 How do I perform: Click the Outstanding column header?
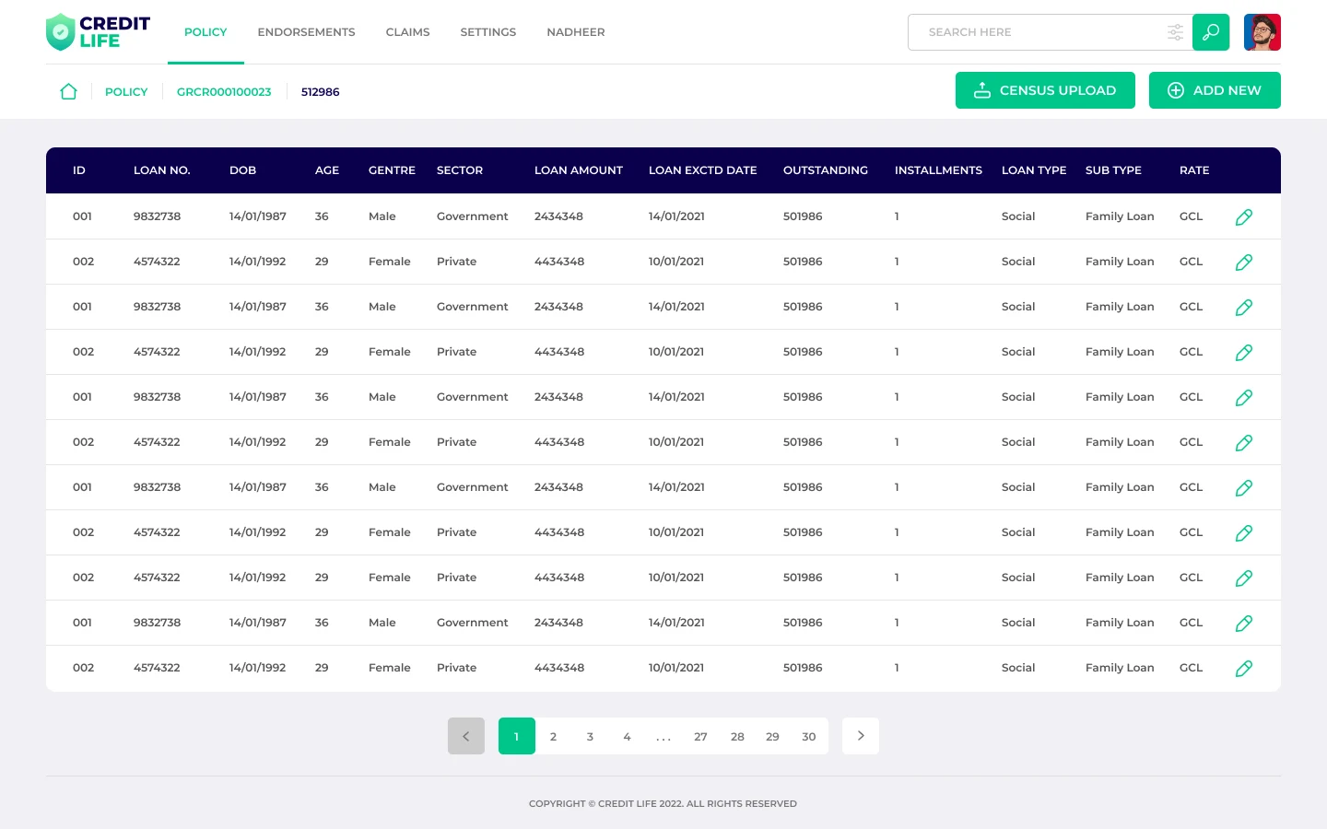coord(826,170)
